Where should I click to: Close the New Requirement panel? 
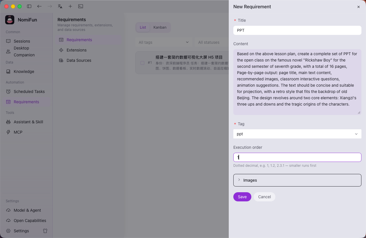tap(359, 7)
